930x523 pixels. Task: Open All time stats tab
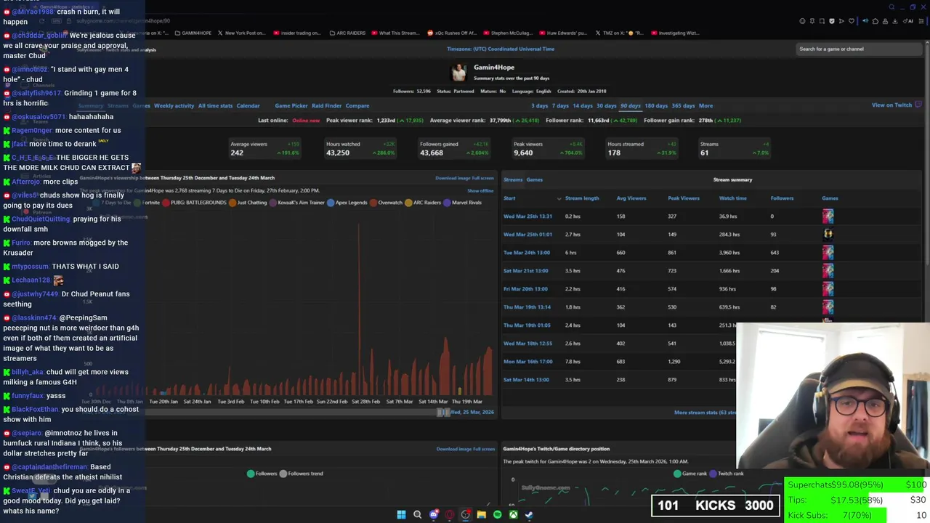215,105
